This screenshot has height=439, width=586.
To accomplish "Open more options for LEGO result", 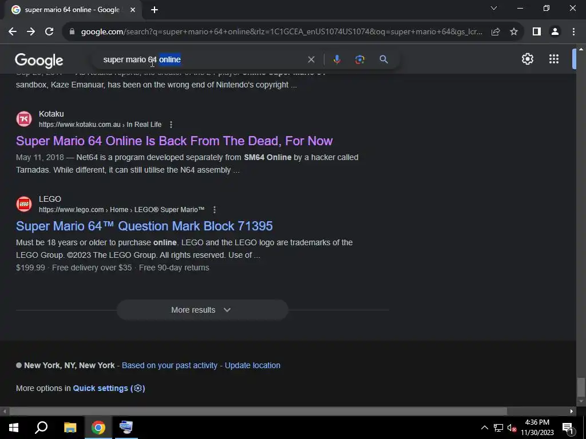I will (215, 210).
